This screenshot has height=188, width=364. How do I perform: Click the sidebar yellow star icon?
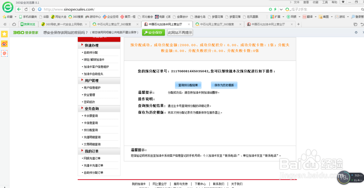[x=4, y=34]
